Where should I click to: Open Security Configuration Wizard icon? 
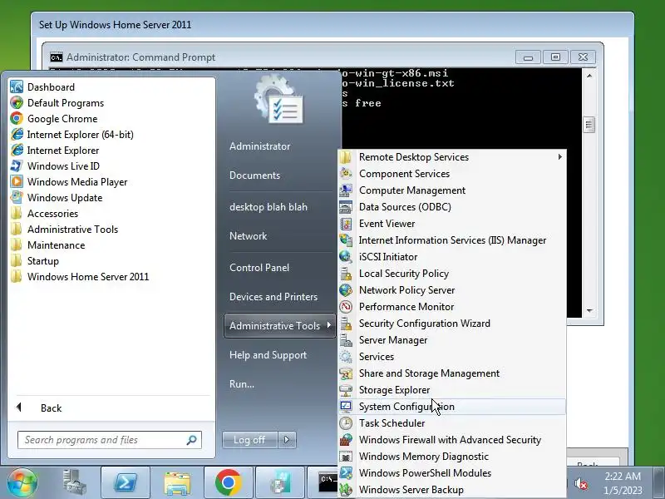346,324
